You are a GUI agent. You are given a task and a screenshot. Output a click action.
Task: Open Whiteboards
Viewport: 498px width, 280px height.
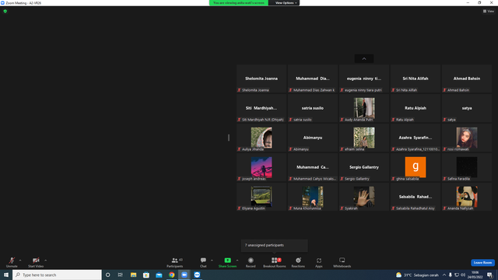coord(342,262)
